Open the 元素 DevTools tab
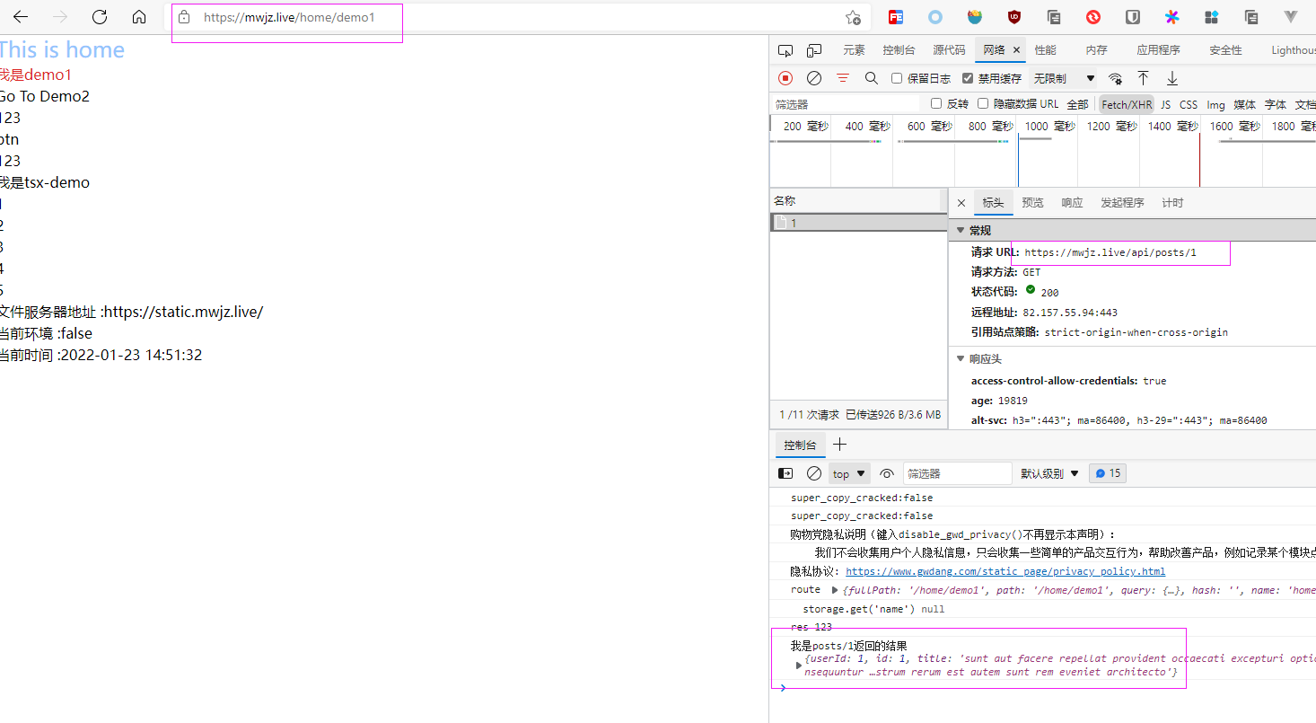 854,50
